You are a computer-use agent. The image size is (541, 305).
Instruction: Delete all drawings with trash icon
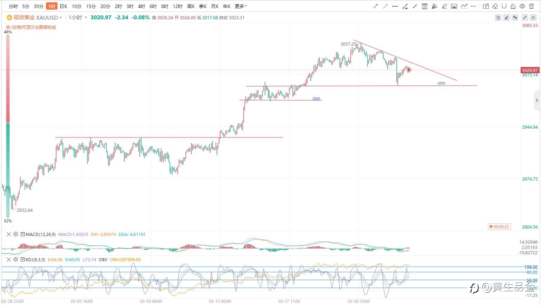(532, 6)
